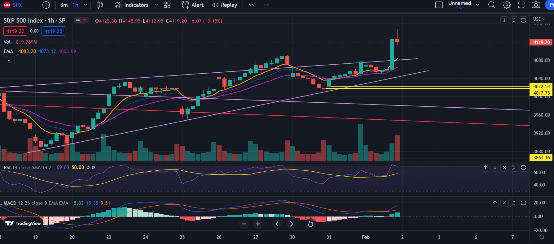Delete the RSI pane

(x=504, y=168)
